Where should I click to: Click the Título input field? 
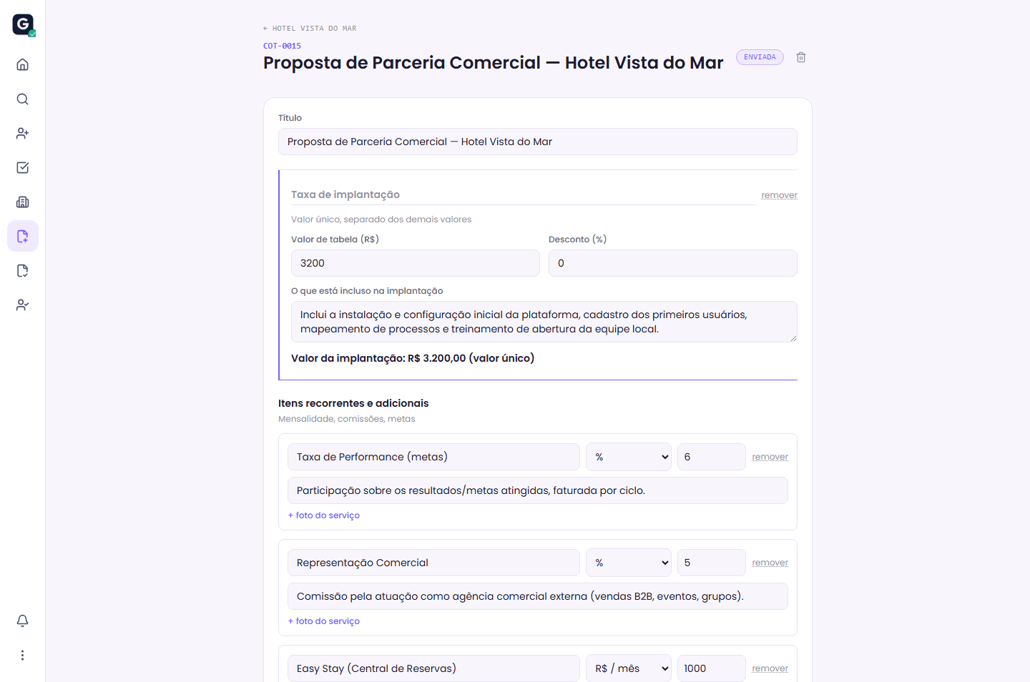[538, 142]
